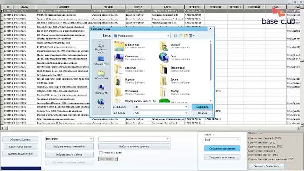Open the Формат Excel dropdown
This screenshot has height=171, width=304.
(x=222, y=140)
